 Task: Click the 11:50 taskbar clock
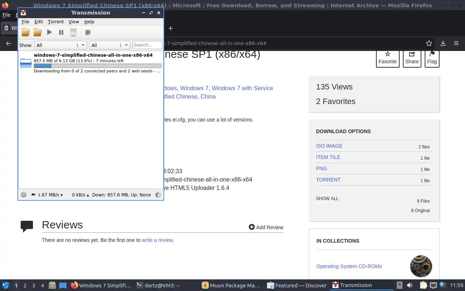tap(457, 286)
